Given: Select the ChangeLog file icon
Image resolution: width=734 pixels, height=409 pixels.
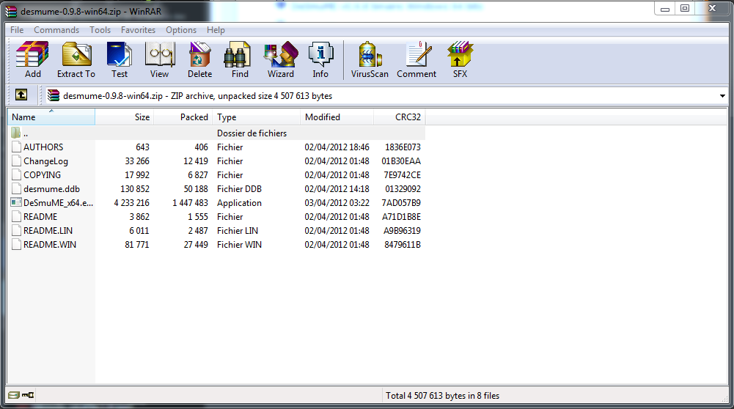Looking at the screenshot, I should click(16, 161).
